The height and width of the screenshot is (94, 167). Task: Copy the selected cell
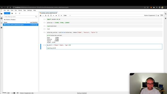(48, 16)
